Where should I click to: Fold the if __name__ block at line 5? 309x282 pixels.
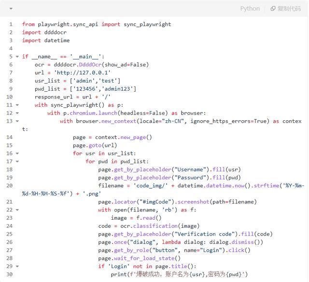pyautogui.click(x=17, y=56)
